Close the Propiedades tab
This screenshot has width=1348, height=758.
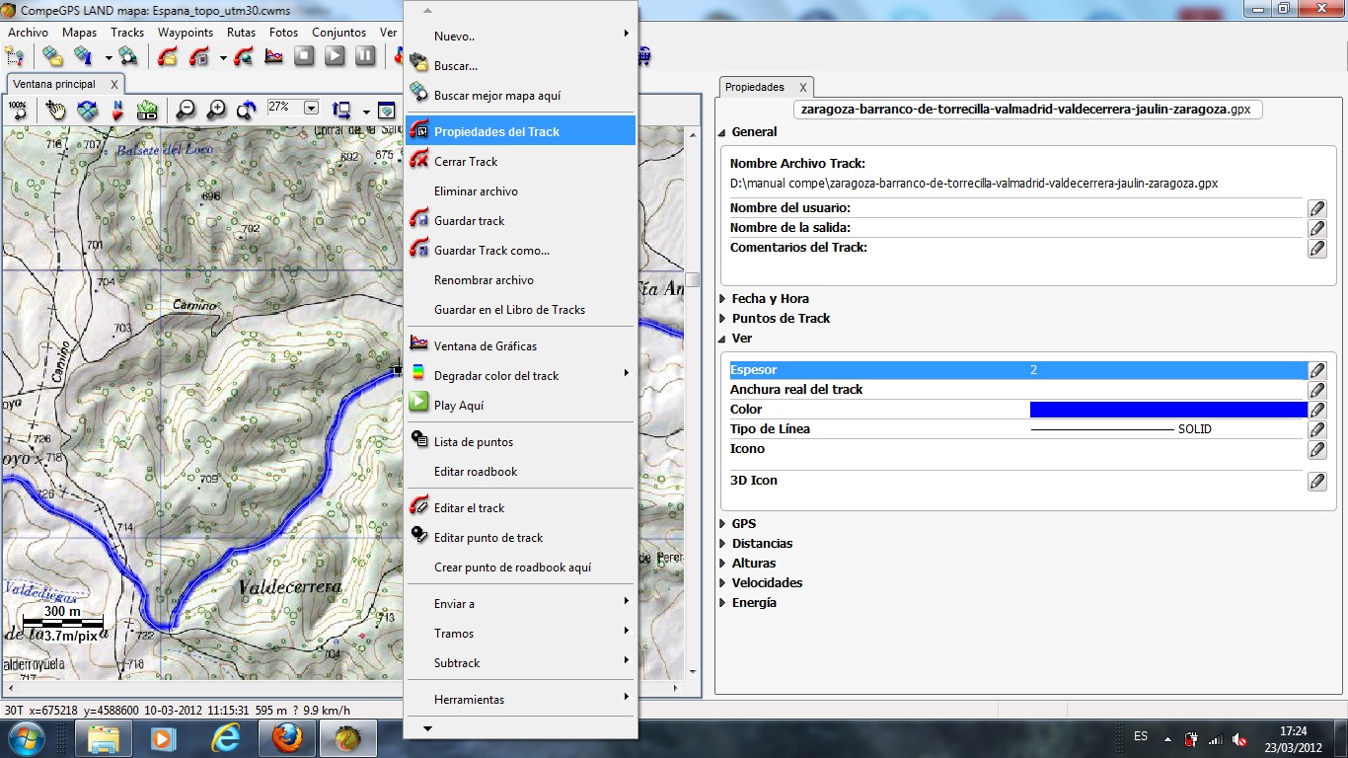[x=802, y=87]
